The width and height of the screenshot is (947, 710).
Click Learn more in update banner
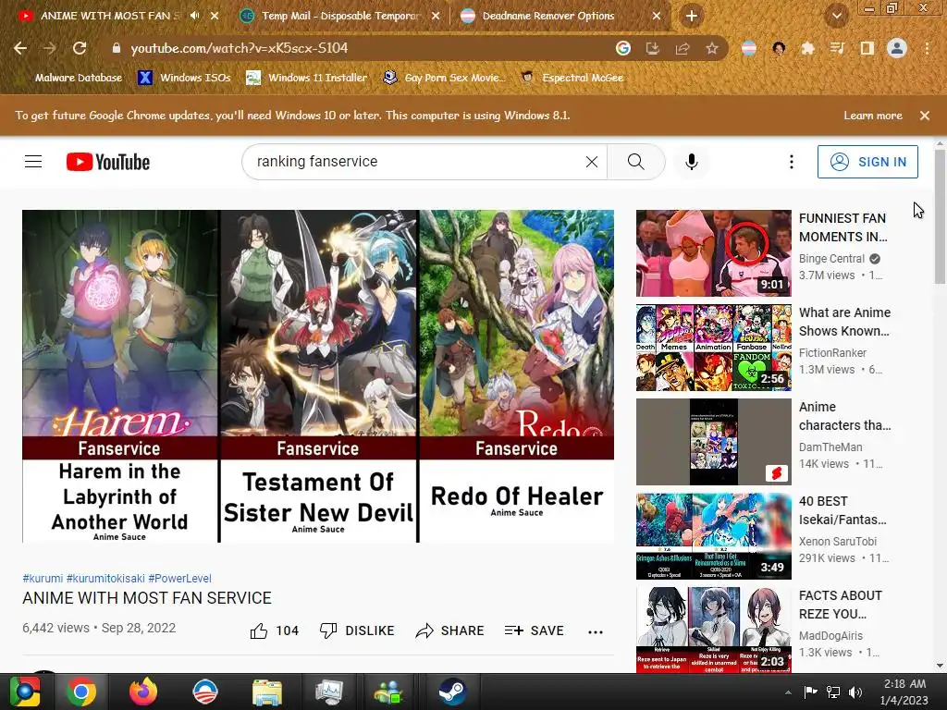[x=873, y=116]
